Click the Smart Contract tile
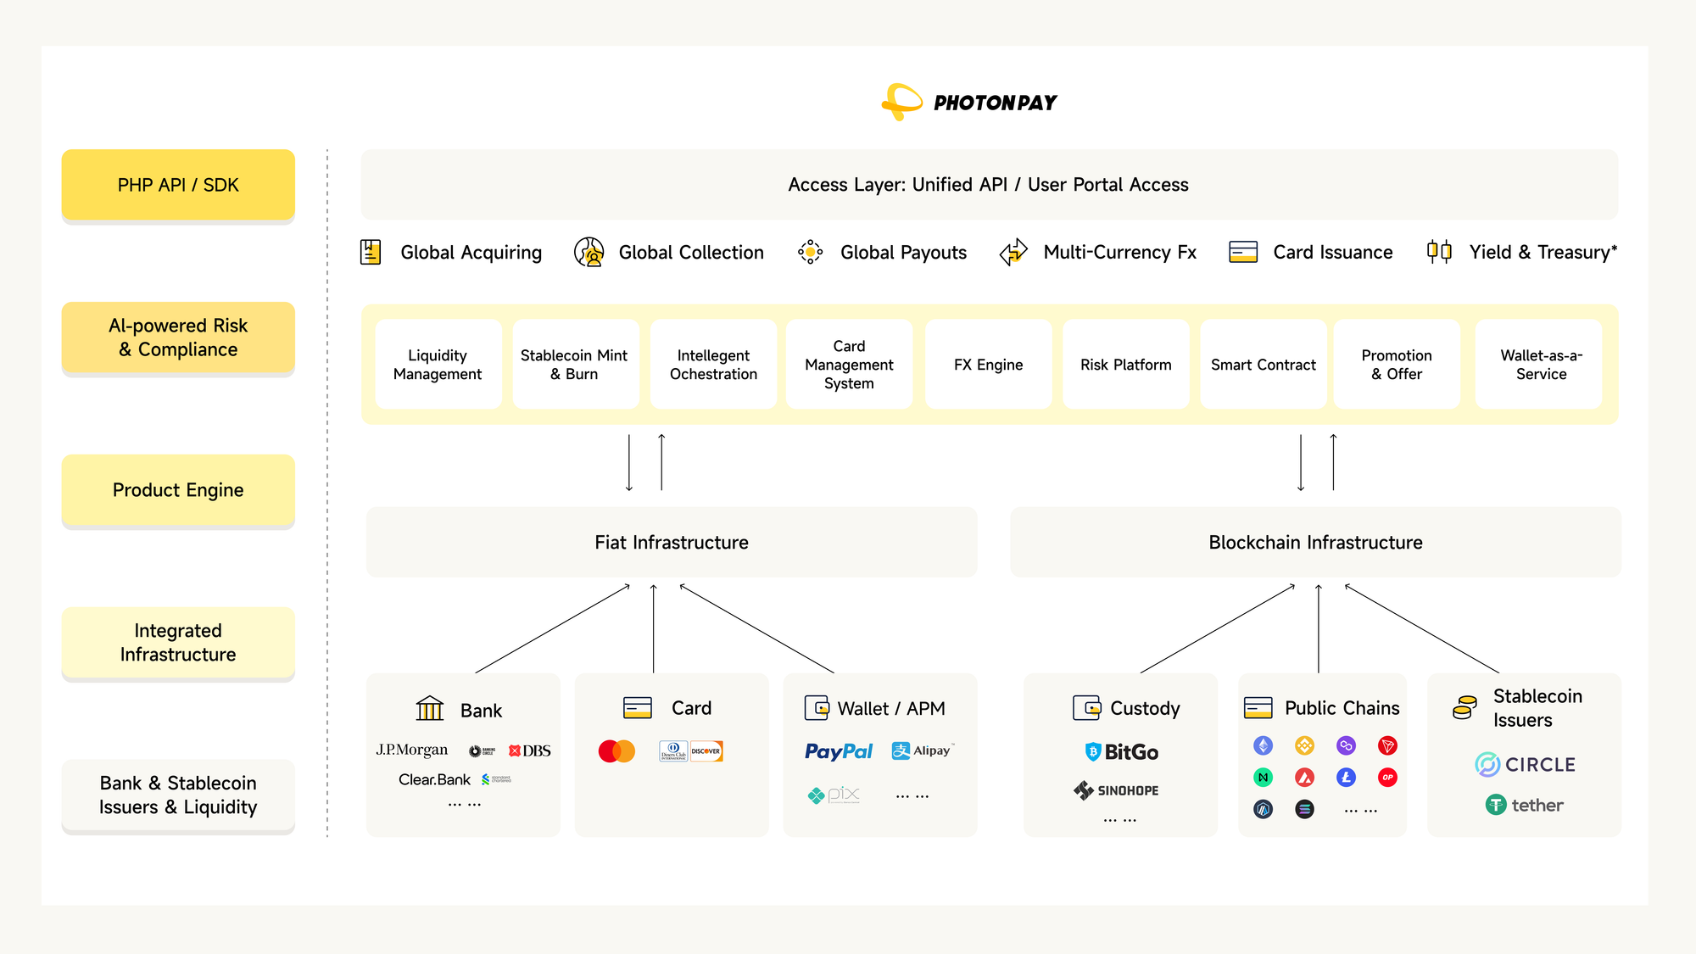Viewport: 1696px width, 954px height. [1263, 365]
